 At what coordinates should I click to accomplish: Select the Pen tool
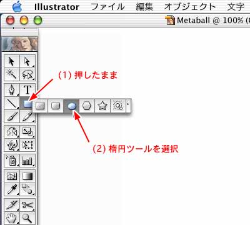point(12,90)
